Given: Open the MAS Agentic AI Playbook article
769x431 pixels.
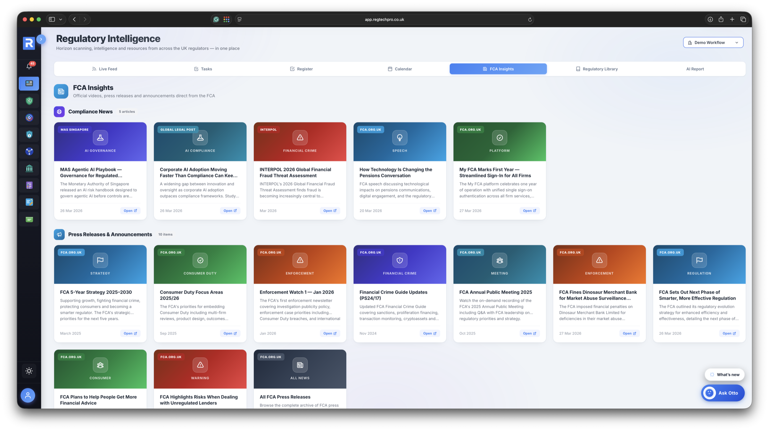Looking at the screenshot, I should 130,211.
